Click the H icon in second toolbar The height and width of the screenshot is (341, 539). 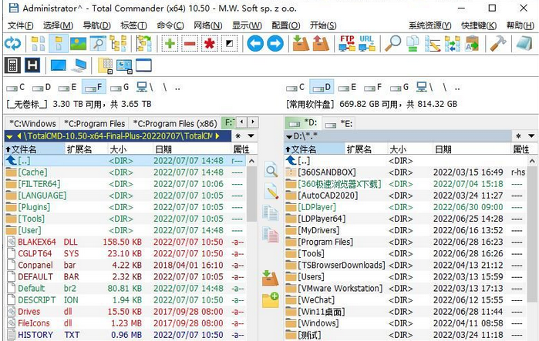(x=32, y=65)
